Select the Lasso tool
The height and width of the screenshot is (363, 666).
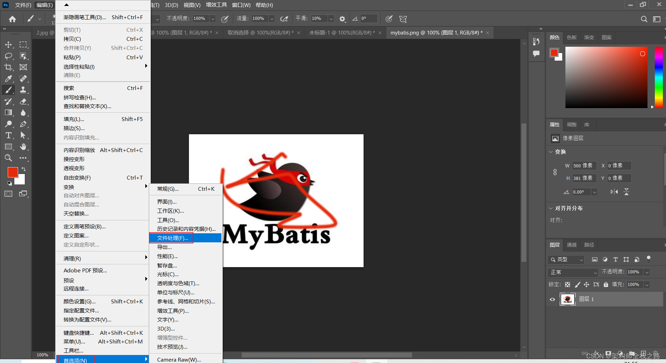8,56
